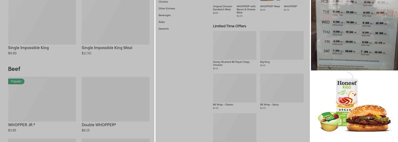Open WHOPPER with Bacon & Cheese Meal
The image size is (398, 142).
click(246, 9)
